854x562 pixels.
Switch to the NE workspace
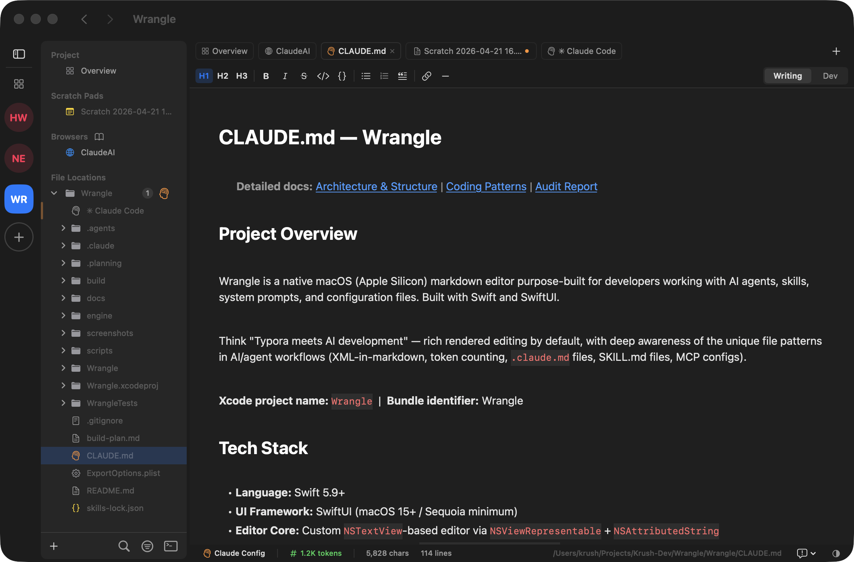[19, 158]
